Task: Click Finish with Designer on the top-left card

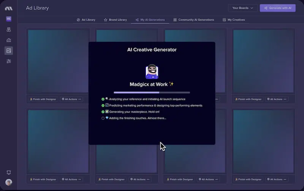Action: click(x=43, y=99)
